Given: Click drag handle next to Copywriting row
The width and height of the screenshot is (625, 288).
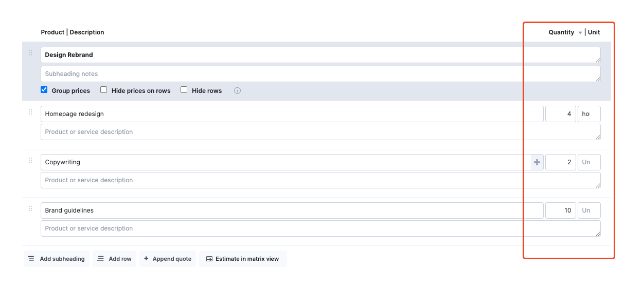Looking at the screenshot, I should coord(30,160).
